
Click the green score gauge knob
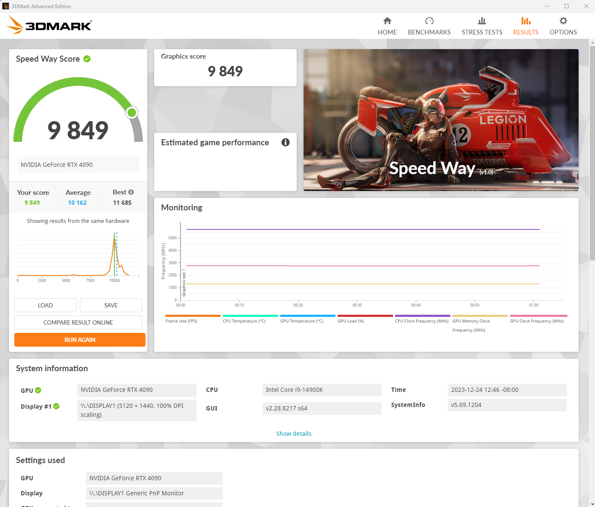tap(132, 113)
